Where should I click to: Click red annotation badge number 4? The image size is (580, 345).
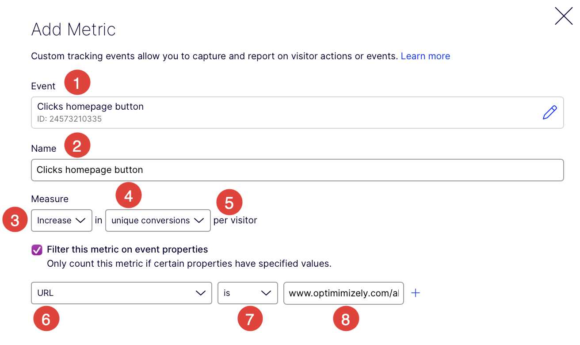point(129,195)
